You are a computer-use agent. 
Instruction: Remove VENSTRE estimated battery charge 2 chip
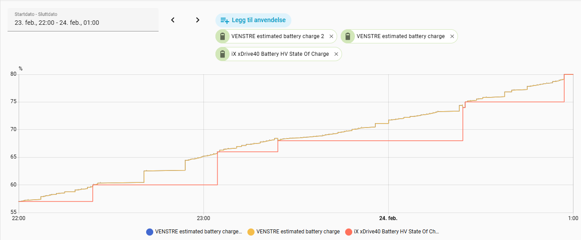tap(331, 36)
